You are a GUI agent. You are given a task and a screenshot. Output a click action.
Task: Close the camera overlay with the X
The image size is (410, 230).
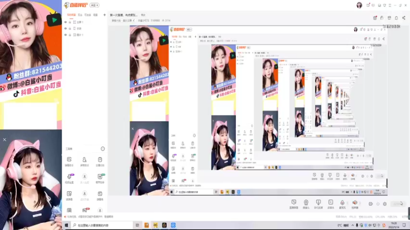(x=5, y=140)
